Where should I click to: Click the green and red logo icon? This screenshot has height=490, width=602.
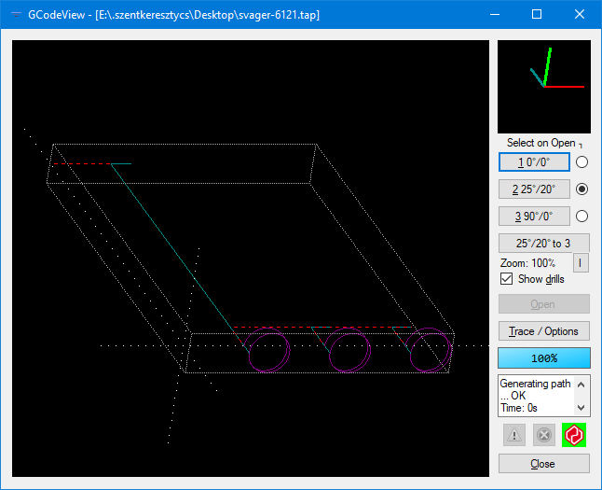click(572, 435)
